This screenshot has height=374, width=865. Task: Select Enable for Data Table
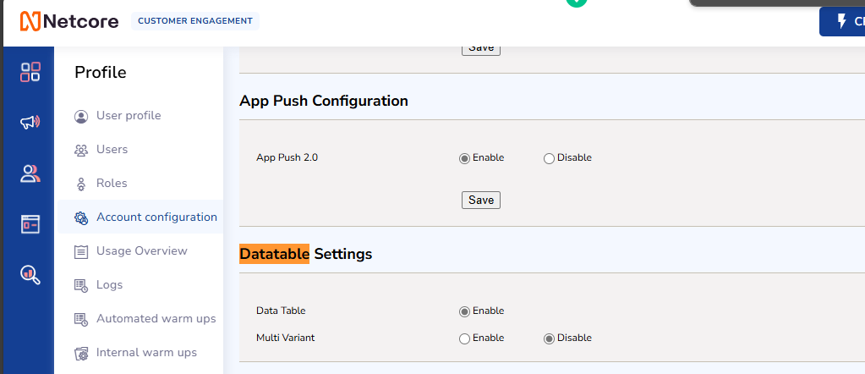click(x=464, y=311)
